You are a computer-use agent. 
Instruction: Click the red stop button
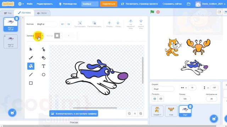158,12
